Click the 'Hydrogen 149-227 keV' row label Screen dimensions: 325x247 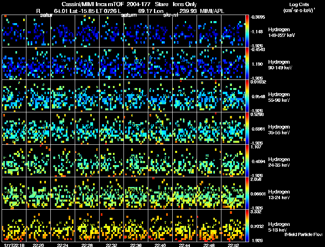282,32
